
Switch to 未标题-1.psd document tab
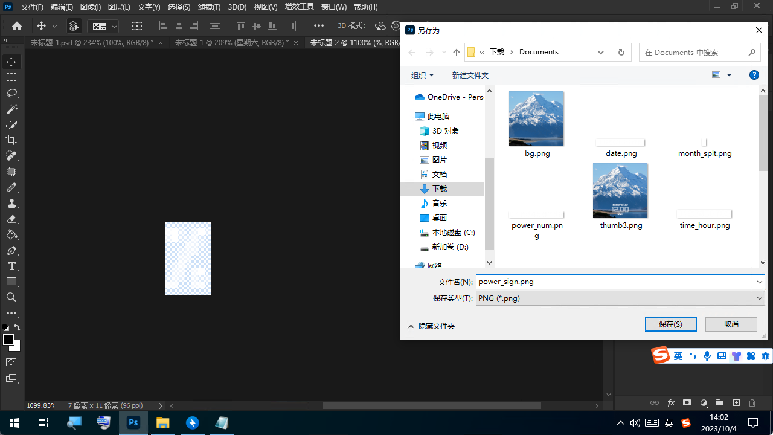[92, 43]
